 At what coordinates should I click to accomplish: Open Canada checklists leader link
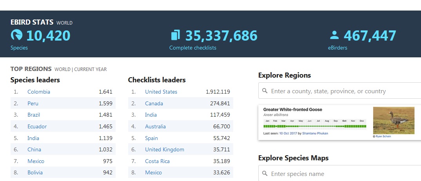(154, 103)
